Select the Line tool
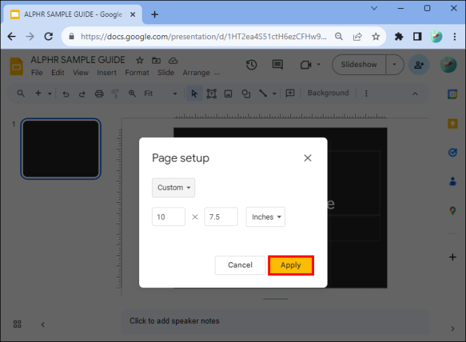The width and height of the screenshot is (466, 342). point(263,93)
